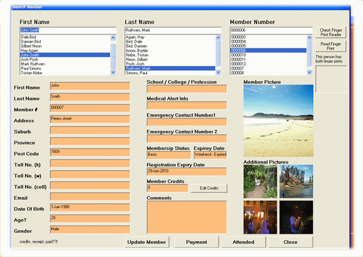Click the Member Credits value field
363x257 pixels.
(167, 188)
